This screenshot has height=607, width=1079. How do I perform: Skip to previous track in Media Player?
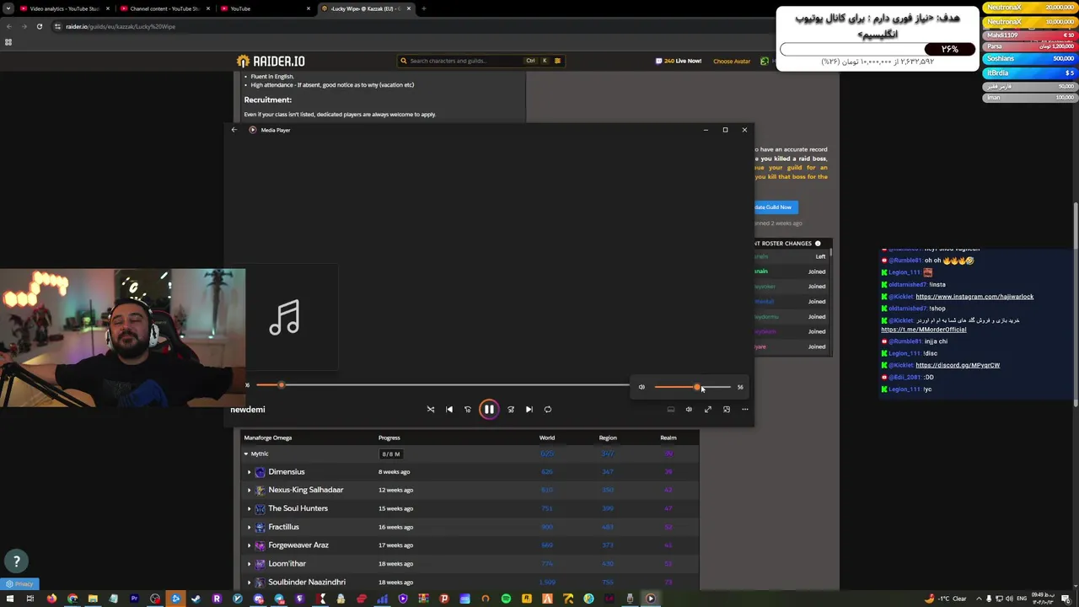pyautogui.click(x=449, y=409)
